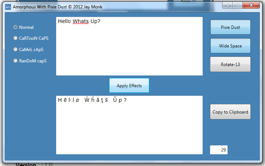Click the misspelled word Whats
The width and height of the screenshot is (265, 166).
click(x=81, y=22)
